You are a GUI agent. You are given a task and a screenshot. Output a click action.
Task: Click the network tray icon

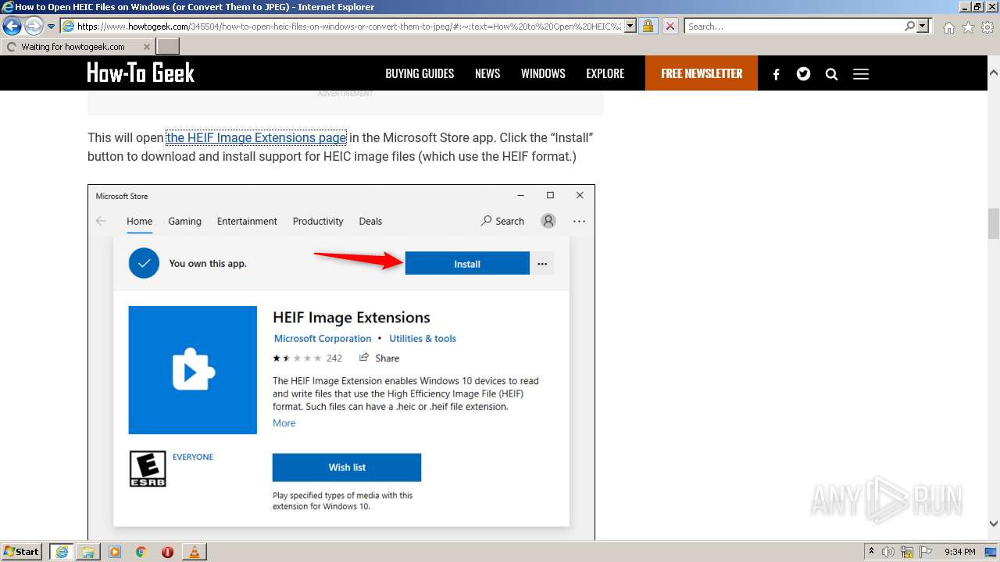click(907, 552)
